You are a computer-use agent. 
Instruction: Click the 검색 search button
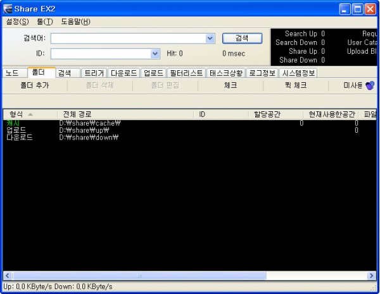(x=242, y=38)
